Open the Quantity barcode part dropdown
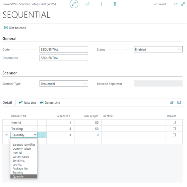Viewport: 187px width, 187px height. coord(24,135)
